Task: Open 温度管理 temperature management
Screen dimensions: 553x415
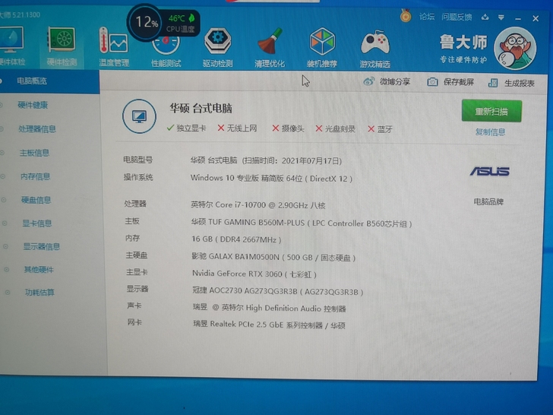Action: click(x=114, y=47)
